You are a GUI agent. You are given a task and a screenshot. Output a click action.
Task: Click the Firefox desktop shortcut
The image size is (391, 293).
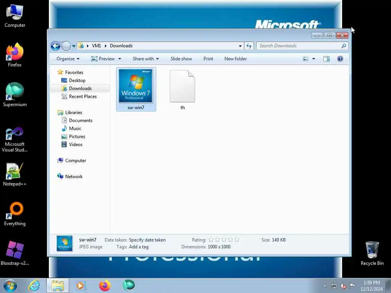(15, 55)
